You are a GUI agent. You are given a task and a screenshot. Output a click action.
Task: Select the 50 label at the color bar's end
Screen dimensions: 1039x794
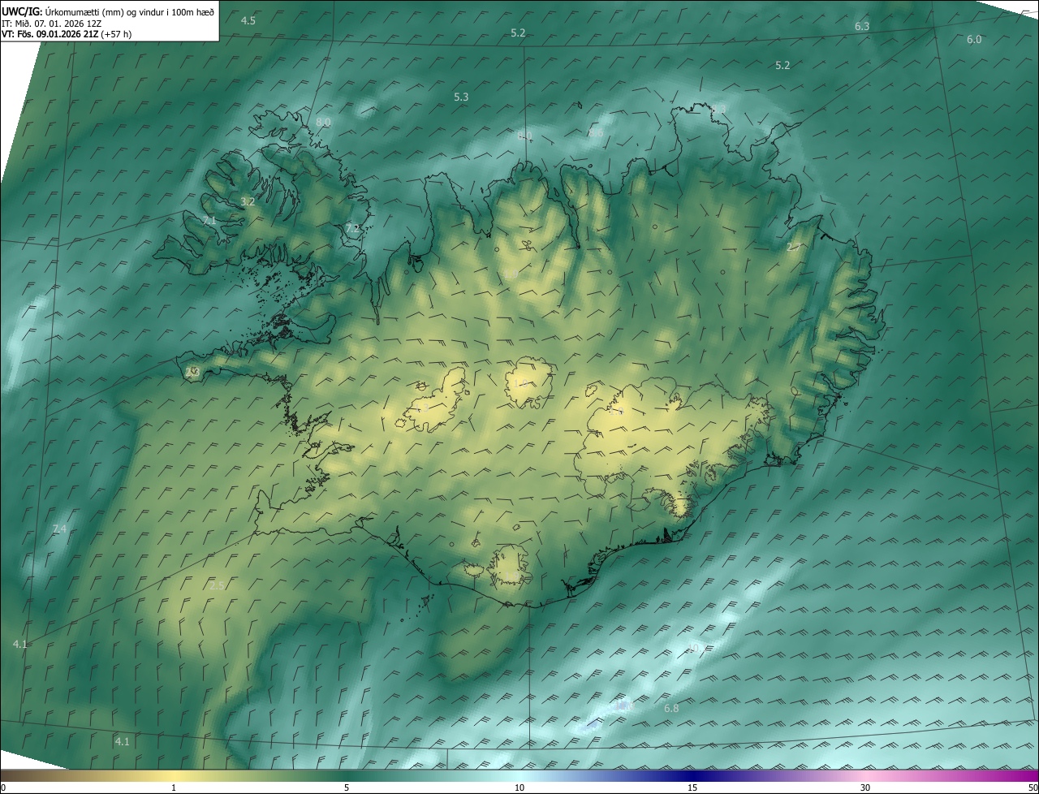1032,788
